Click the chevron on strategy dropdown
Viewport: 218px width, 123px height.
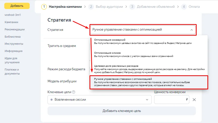(x=192, y=30)
